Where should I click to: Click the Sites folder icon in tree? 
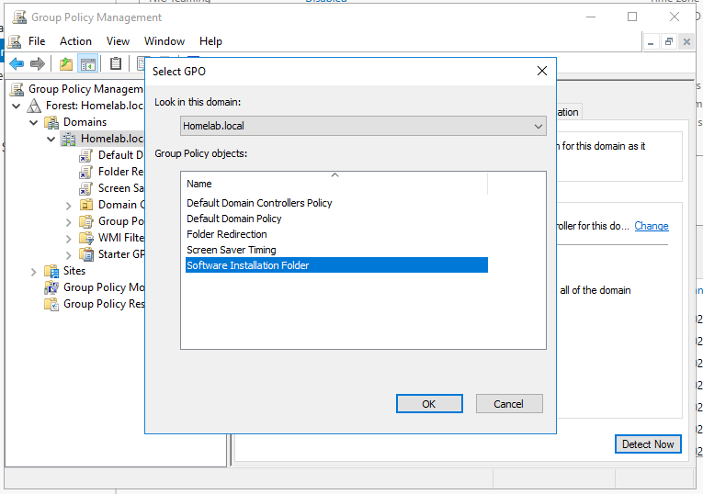click(x=51, y=271)
